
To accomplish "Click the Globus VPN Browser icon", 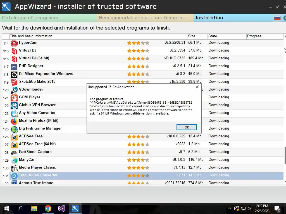I will 14,106.
